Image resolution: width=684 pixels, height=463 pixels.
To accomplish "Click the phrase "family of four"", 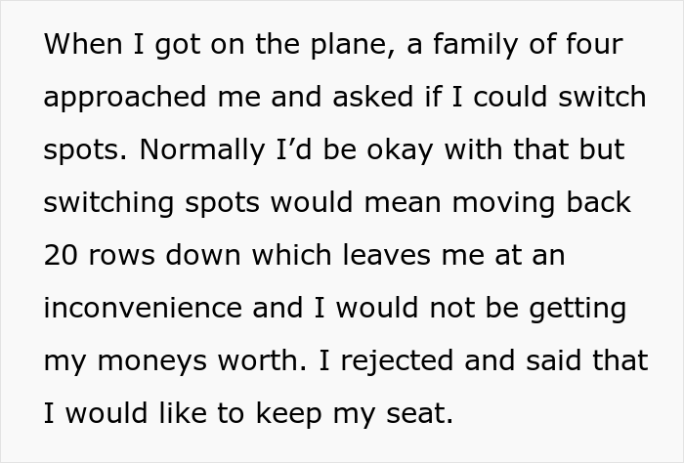I will 526,45.
